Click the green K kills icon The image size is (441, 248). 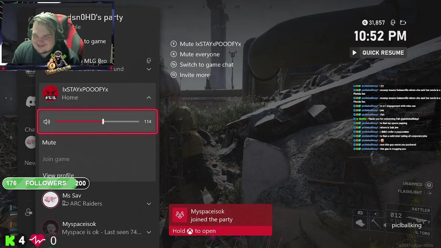click(x=10, y=240)
